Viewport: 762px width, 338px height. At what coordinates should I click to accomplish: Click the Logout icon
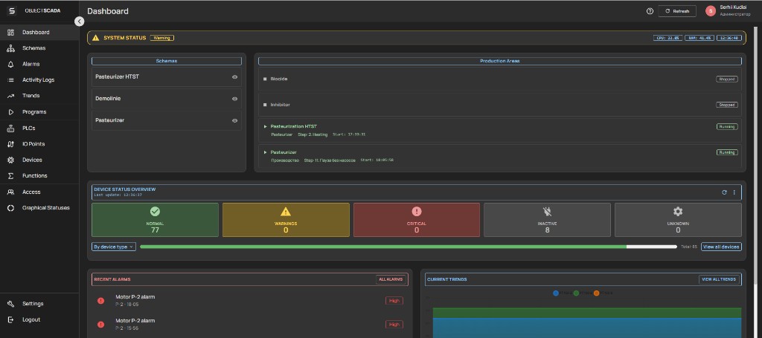click(10, 320)
